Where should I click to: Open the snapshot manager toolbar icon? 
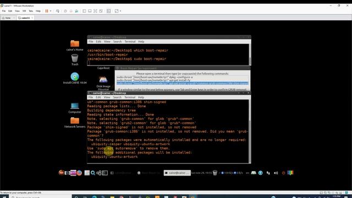click(76, 11)
